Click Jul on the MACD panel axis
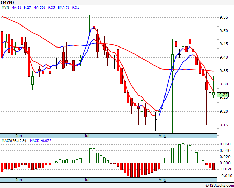234x188 pixels. pyautogui.click(x=87, y=180)
